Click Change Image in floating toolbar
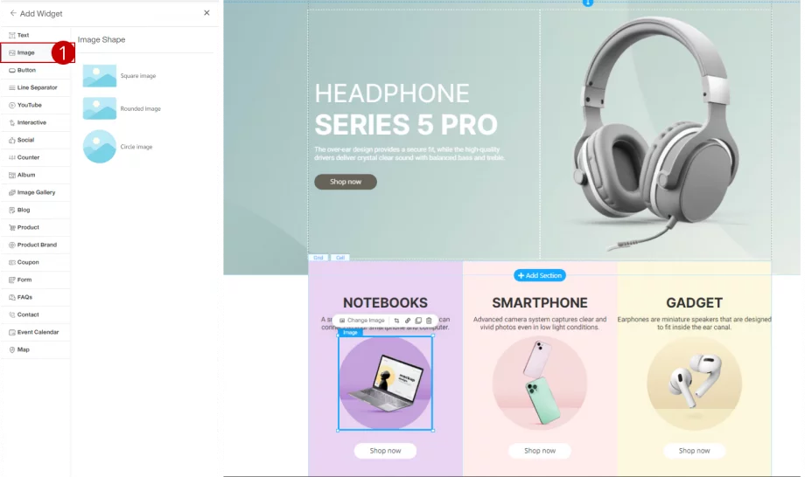805x477 pixels. tap(362, 321)
